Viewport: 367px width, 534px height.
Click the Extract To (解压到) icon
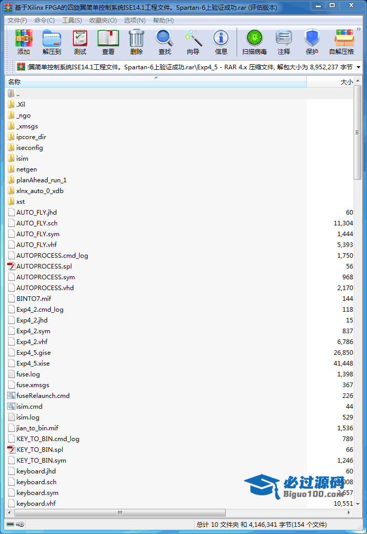click(52, 42)
